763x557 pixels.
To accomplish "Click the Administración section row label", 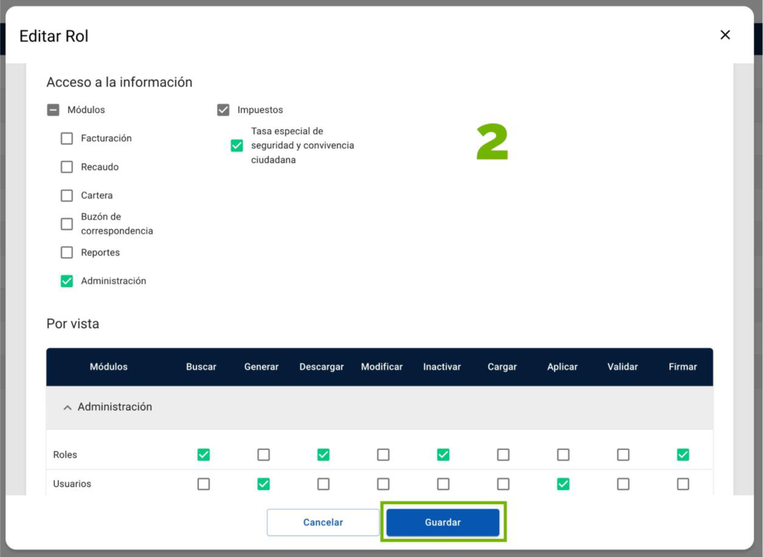I will pyautogui.click(x=115, y=407).
